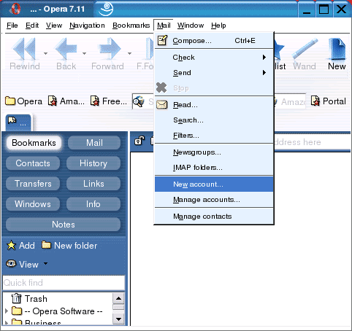Click the bookmark list scroll up arrow
The width and height of the screenshot is (352, 331).
(x=119, y=298)
